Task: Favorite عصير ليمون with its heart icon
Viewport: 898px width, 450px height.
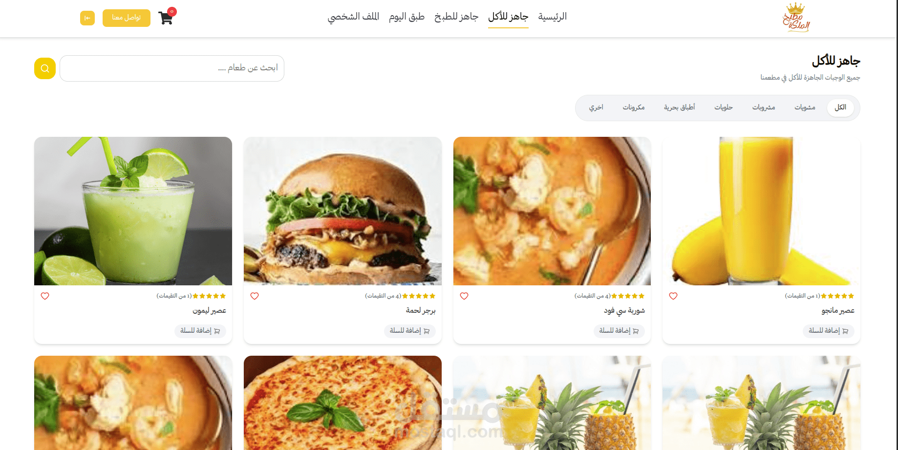Action: click(45, 296)
